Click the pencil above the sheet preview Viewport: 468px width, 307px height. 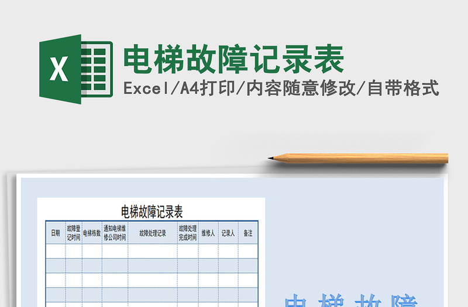[358, 158]
